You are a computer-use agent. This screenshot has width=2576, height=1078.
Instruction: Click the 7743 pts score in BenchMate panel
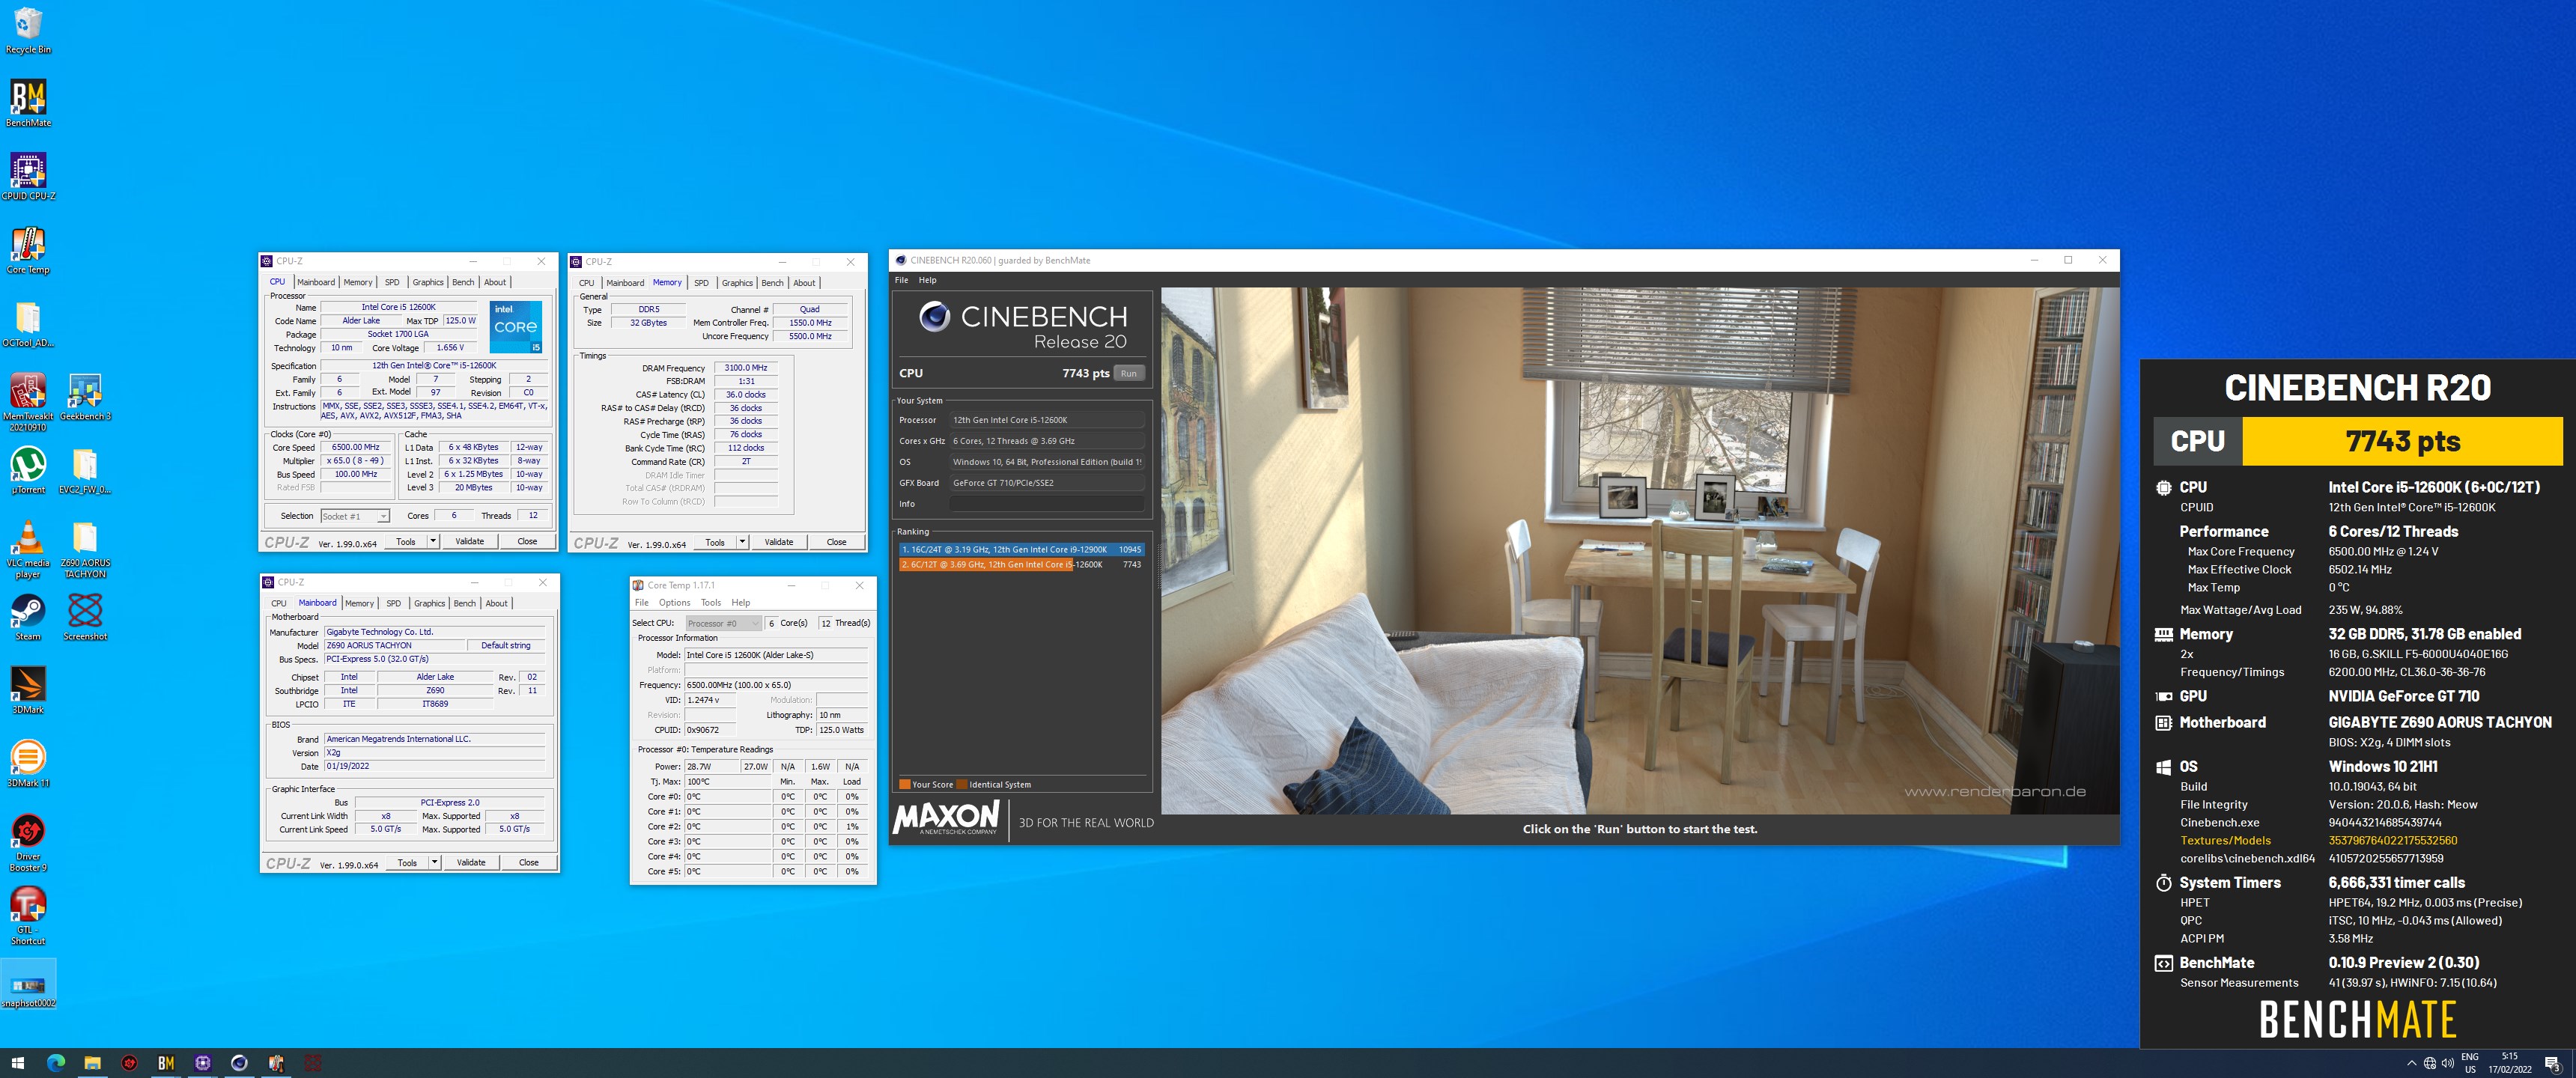click(2402, 441)
